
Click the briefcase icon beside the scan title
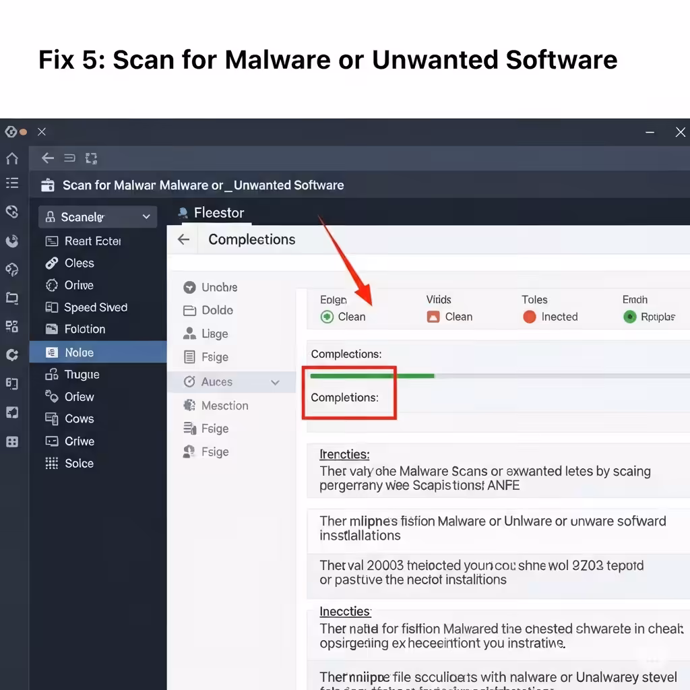(x=48, y=185)
